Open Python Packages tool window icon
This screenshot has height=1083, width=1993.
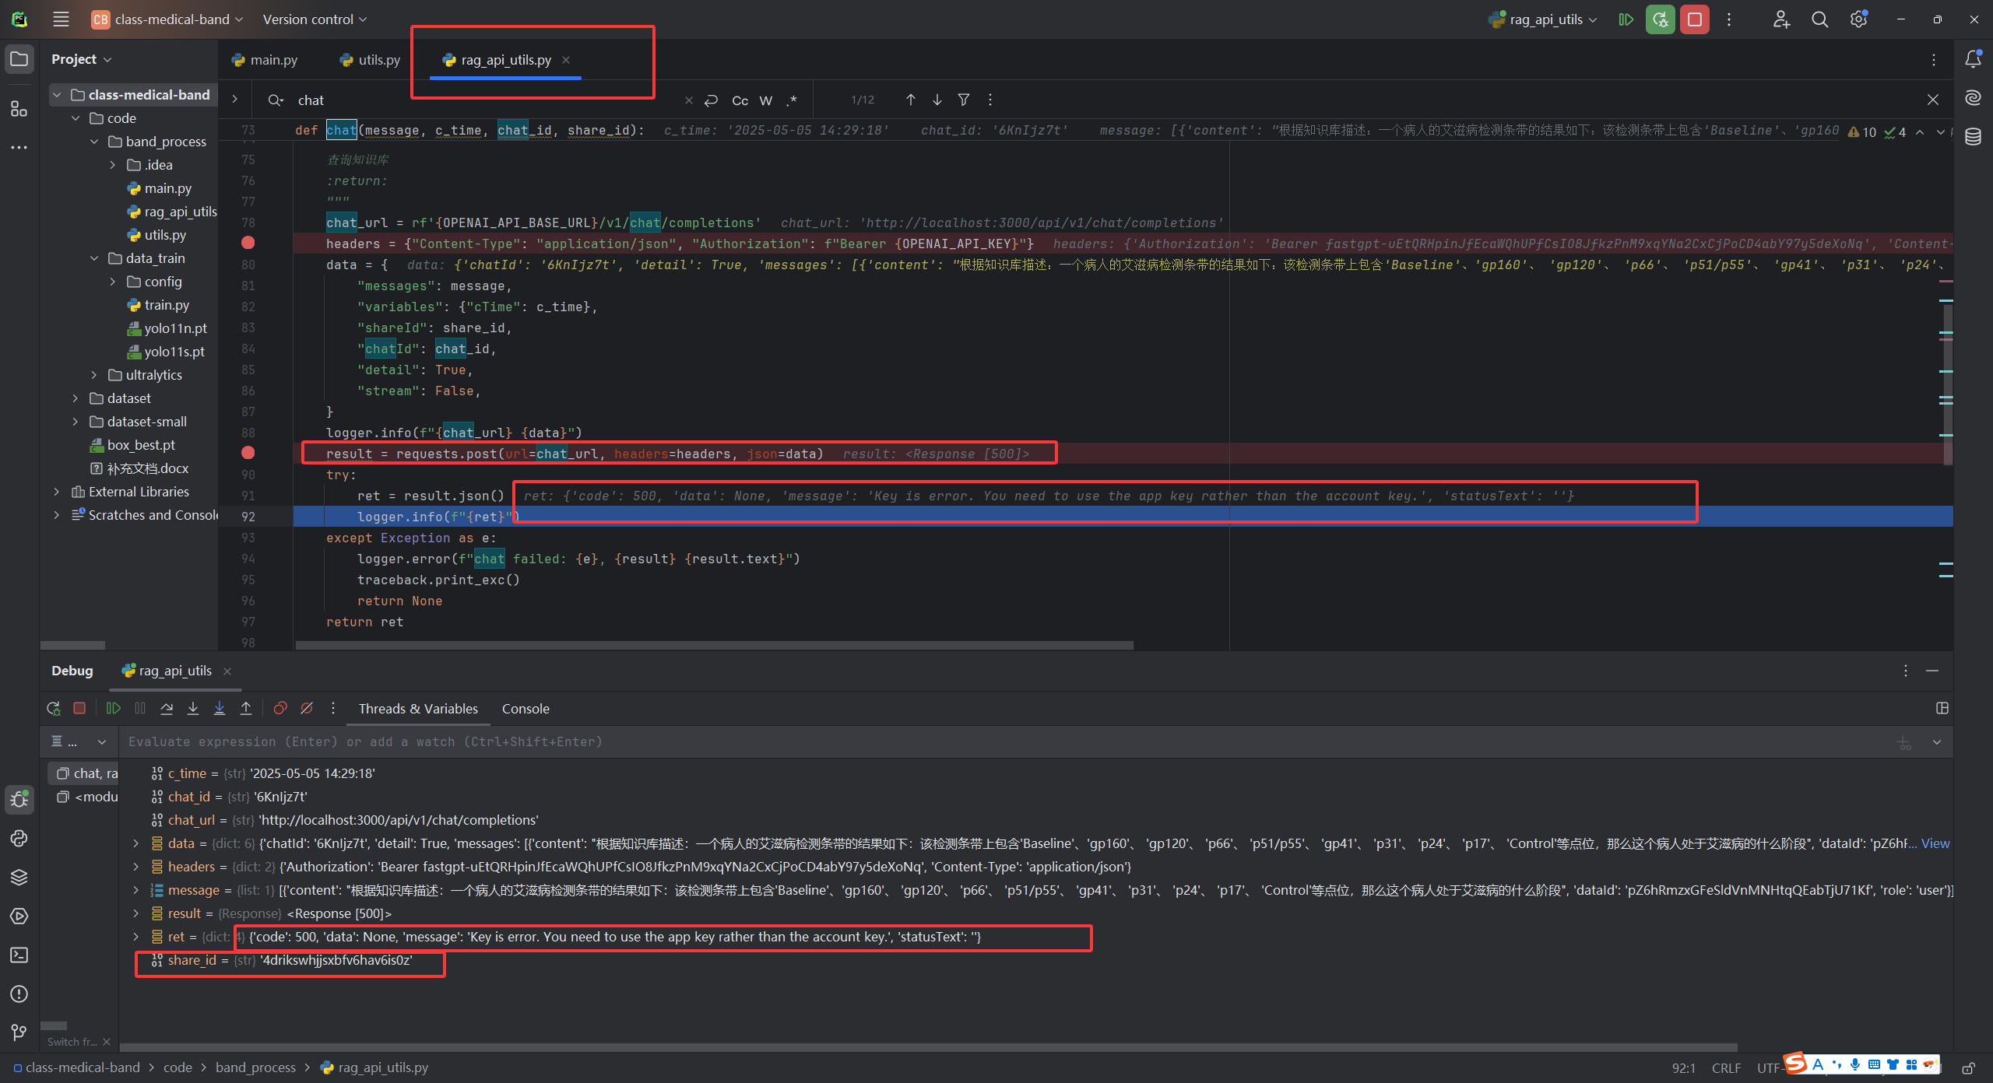[19, 878]
